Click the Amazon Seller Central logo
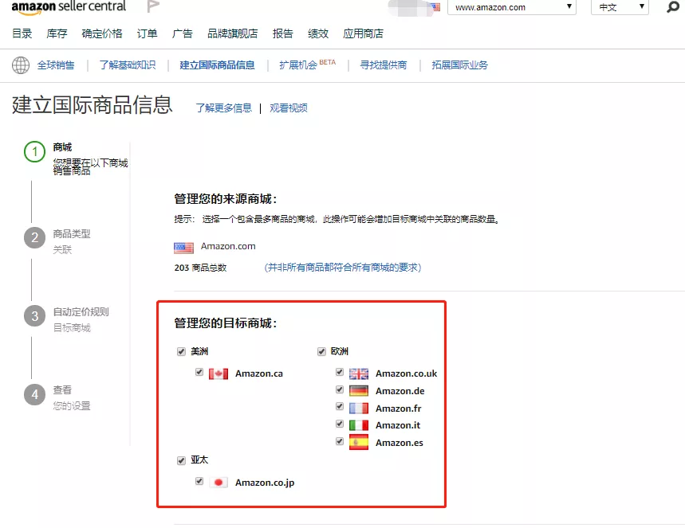This screenshot has width=685, height=528. tap(68, 9)
